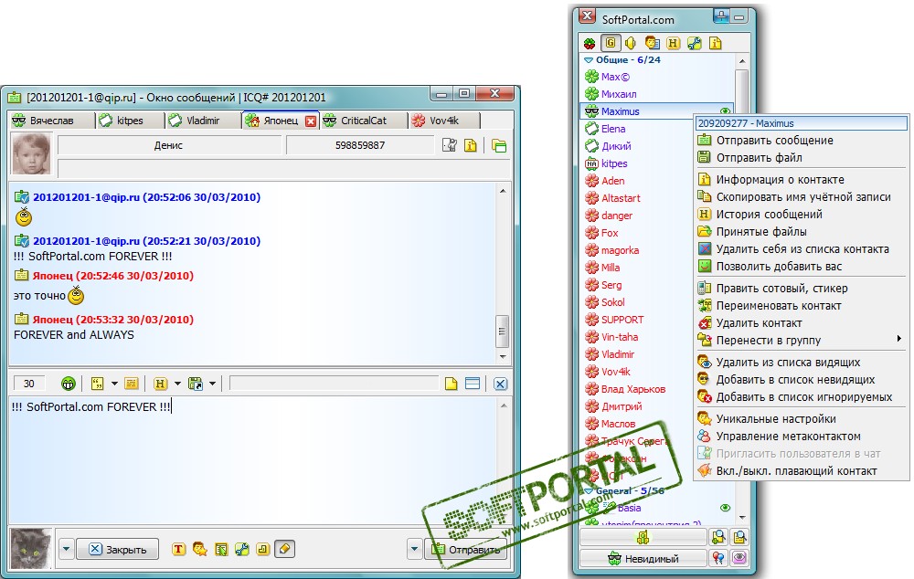Open the smiley picker in chat toolbar
The width and height of the screenshot is (914, 579).
(x=69, y=384)
